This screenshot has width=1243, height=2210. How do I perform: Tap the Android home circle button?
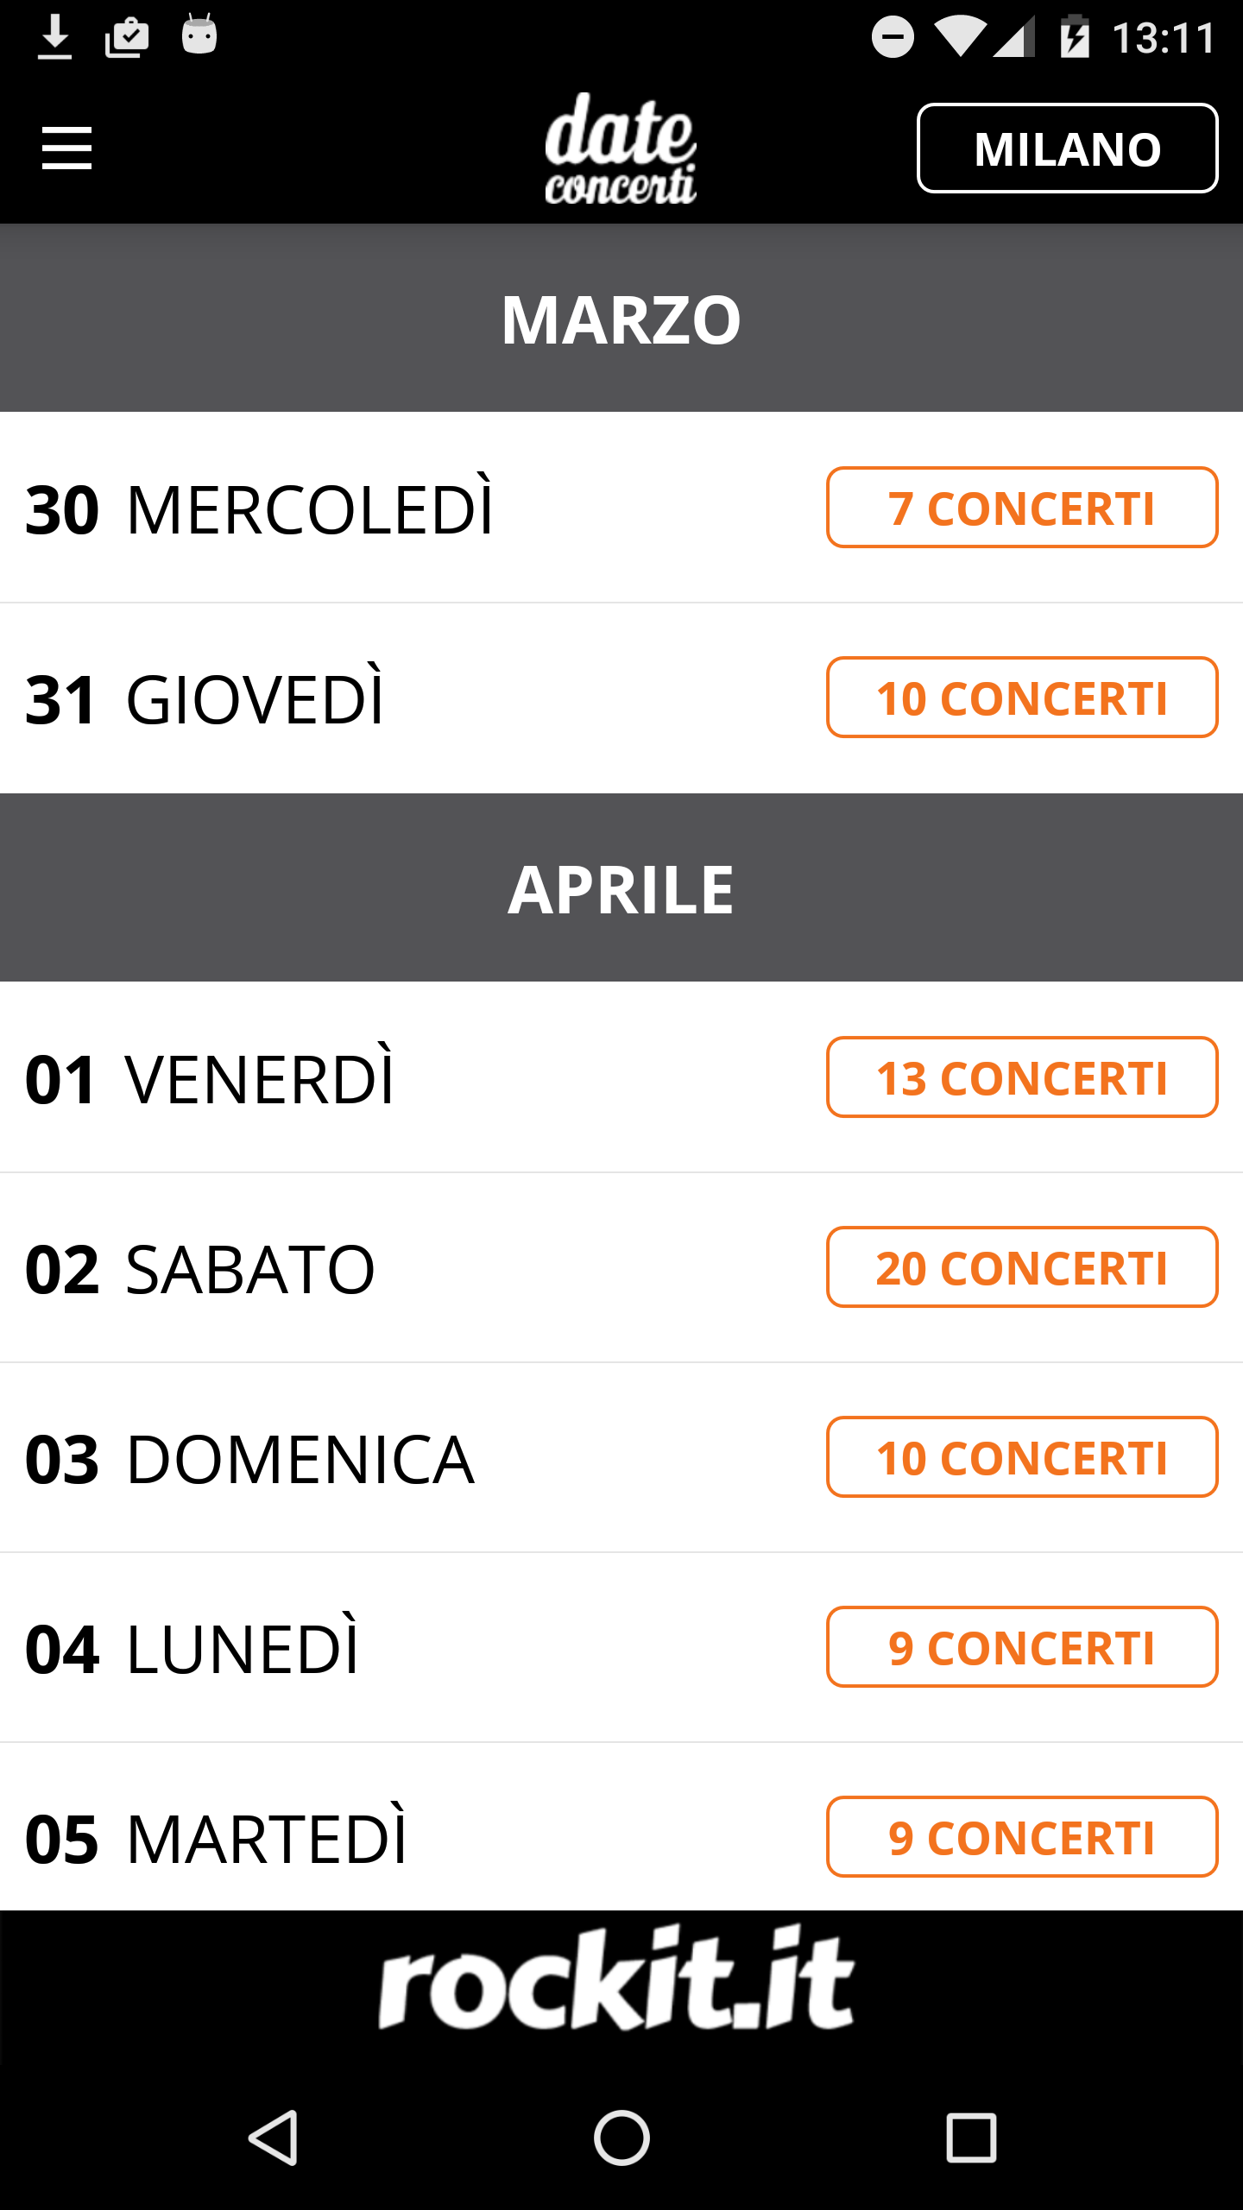pos(621,2138)
